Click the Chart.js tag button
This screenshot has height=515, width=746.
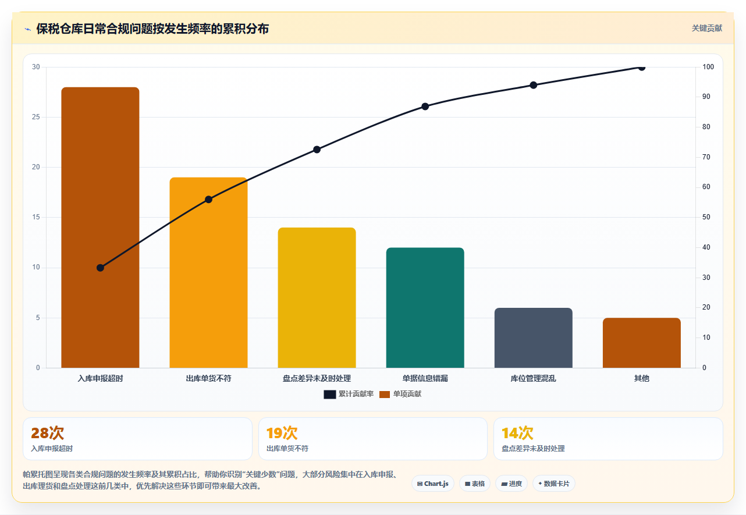433,484
